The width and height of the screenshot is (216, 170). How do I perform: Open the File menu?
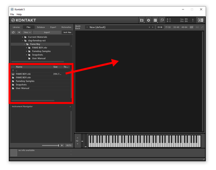[x=12, y=15]
